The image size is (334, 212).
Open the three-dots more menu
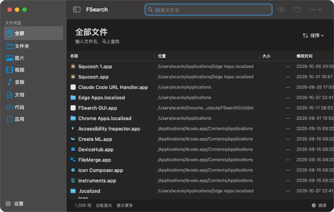point(315,10)
